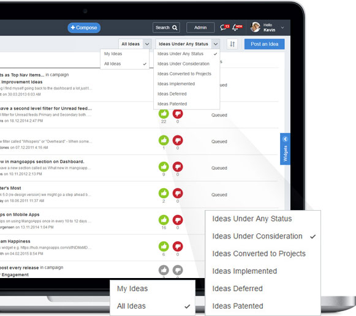Upvote the mangoapps section on Dashboard idea
356x316 pixels.
[x=164, y=167]
